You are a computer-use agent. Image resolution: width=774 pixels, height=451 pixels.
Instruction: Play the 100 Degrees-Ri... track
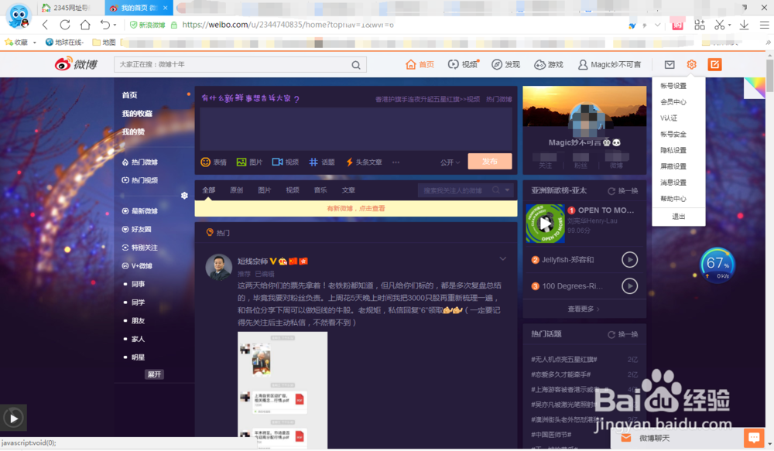coord(629,285)
